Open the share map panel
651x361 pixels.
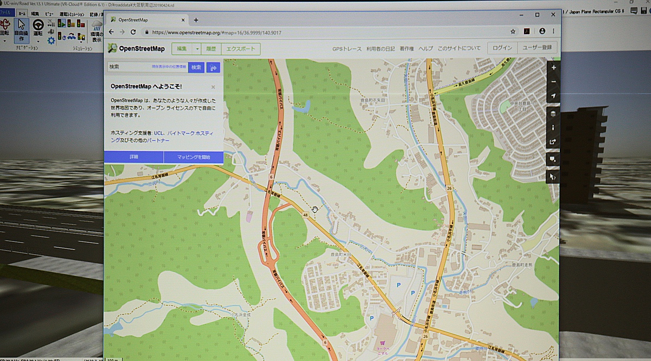553,142
